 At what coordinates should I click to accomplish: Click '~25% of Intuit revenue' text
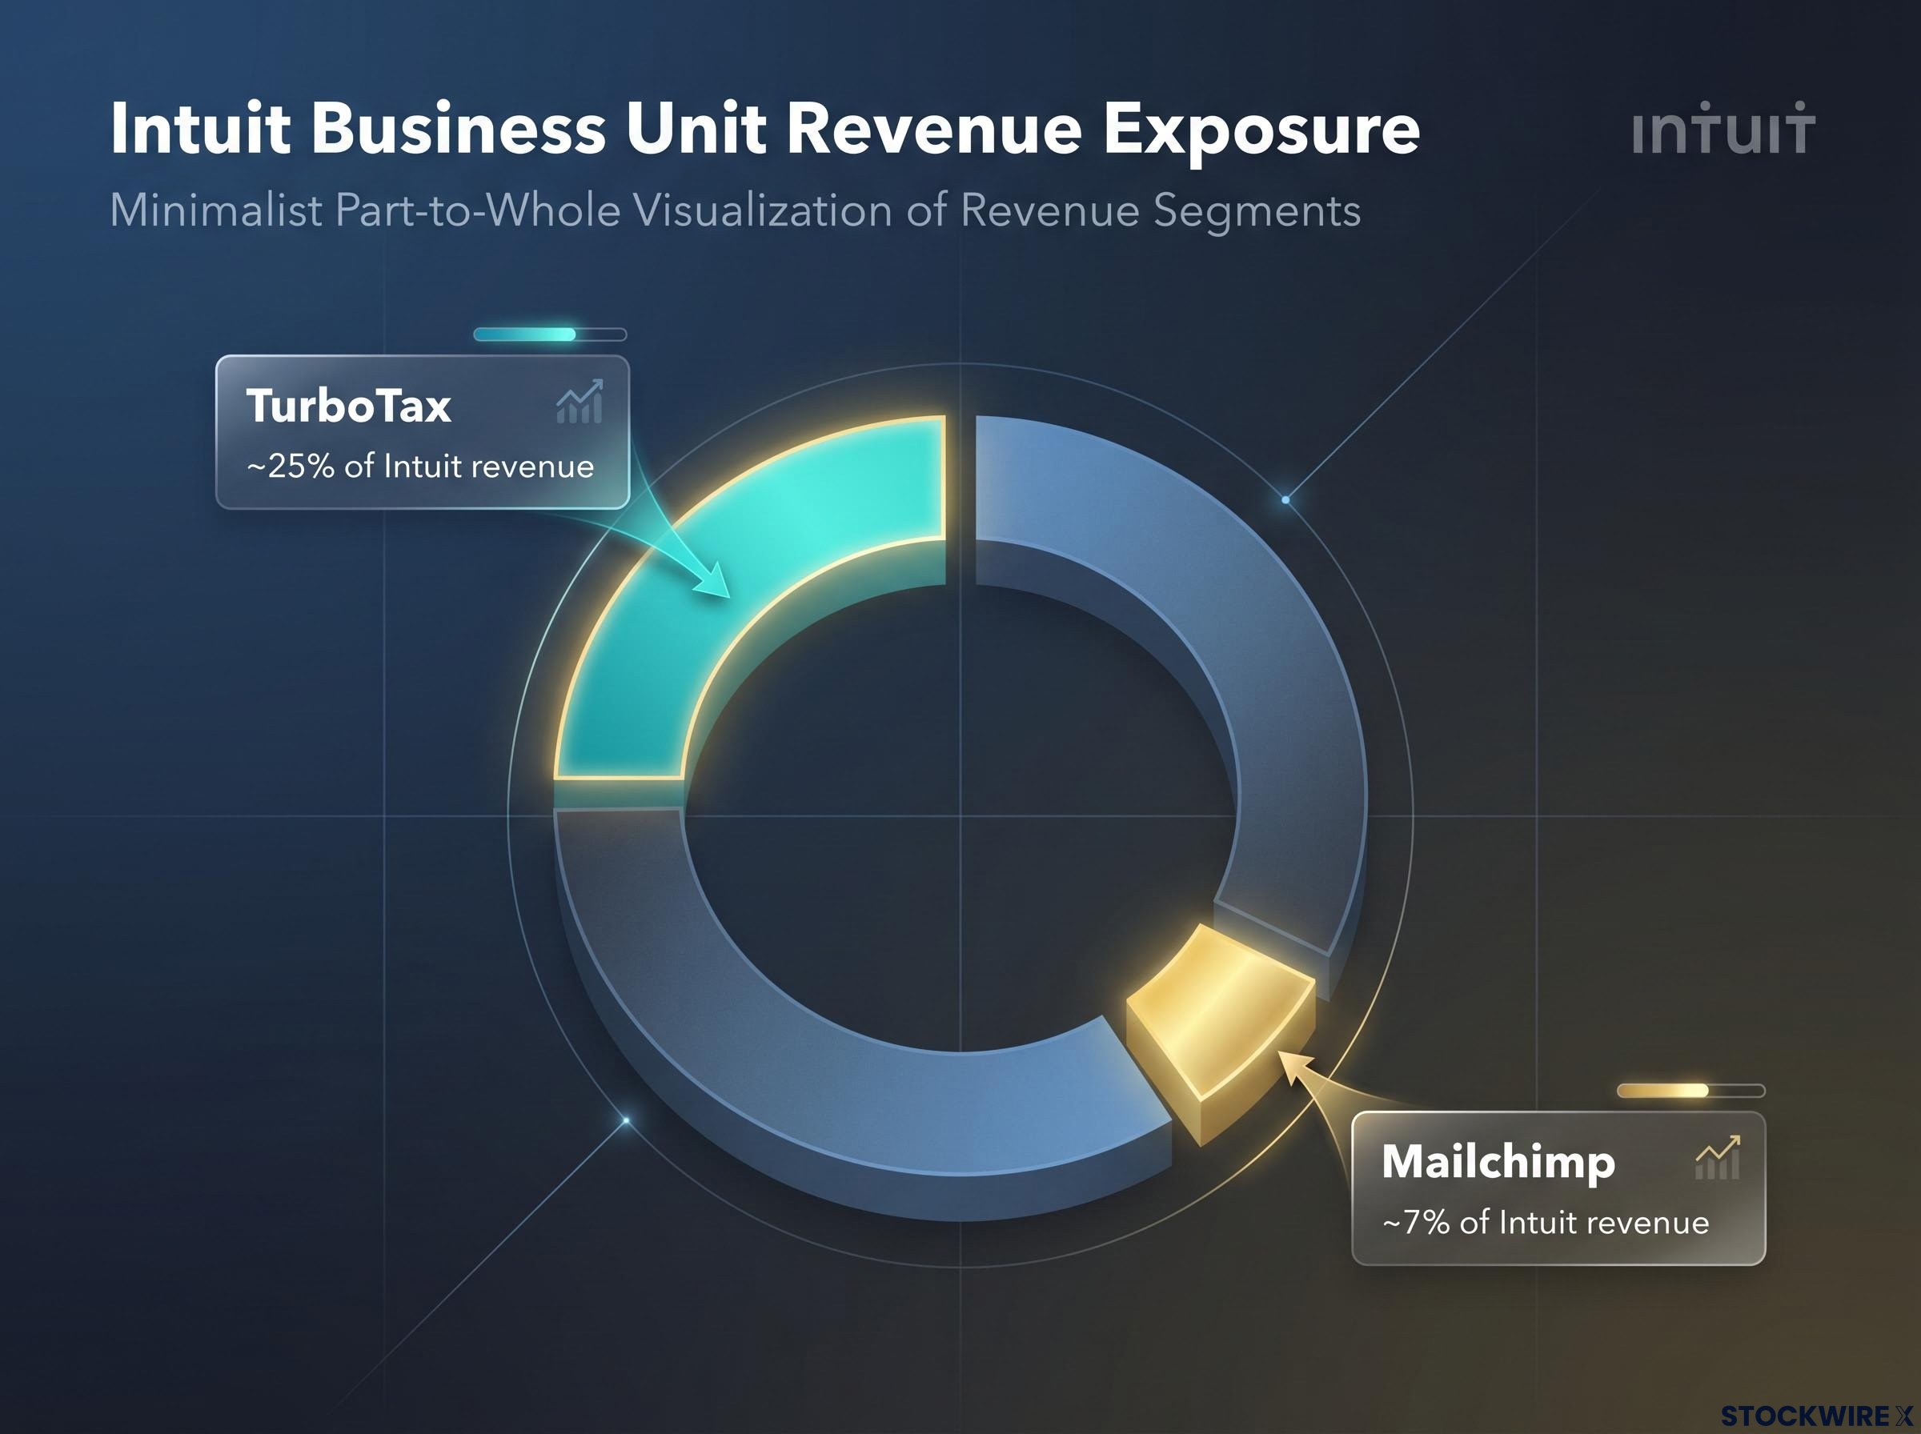click(x=421, y=467)
